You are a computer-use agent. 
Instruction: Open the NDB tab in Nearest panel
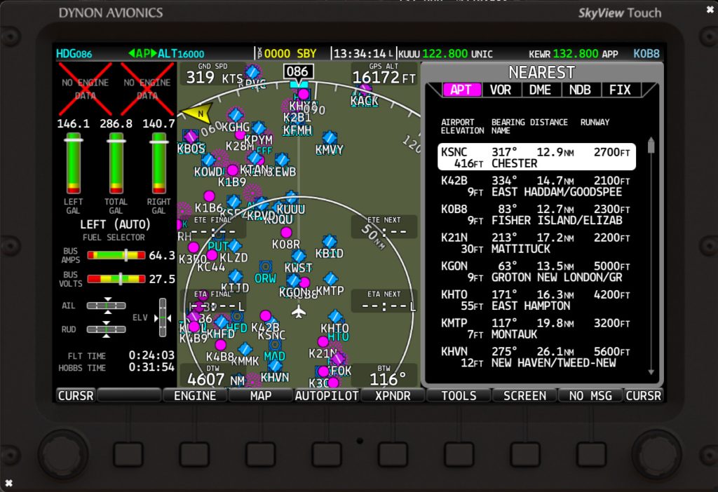point(580,90)
